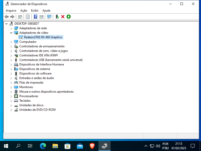Select Dispositivos do software label

point(35,73)
